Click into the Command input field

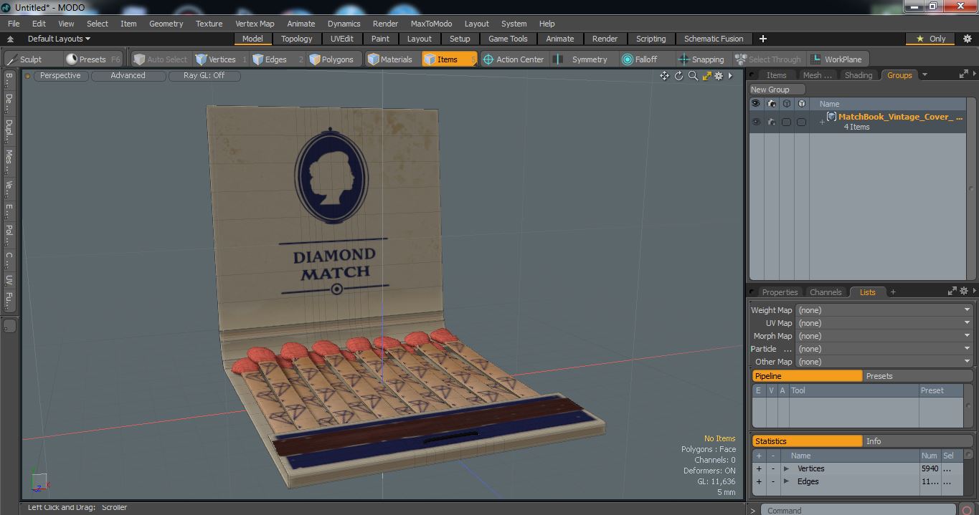click(859, 510)
